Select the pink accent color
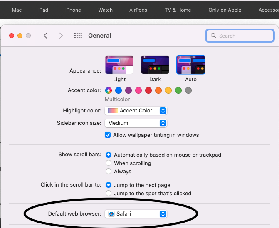The height and width of the screenshot is (228, 279). point(138,90)
